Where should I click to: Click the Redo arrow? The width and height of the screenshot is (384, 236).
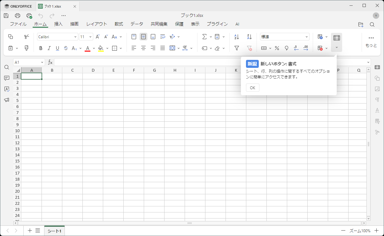[52, 16]
